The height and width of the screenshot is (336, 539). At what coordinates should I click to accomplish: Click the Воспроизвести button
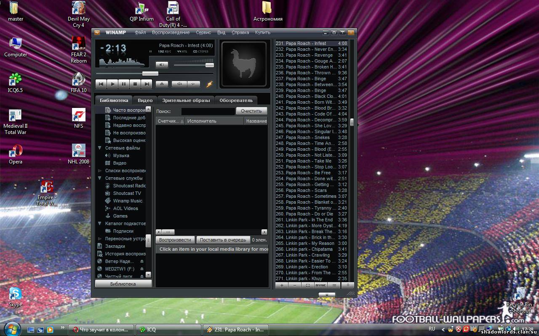(x=176, y=240)
